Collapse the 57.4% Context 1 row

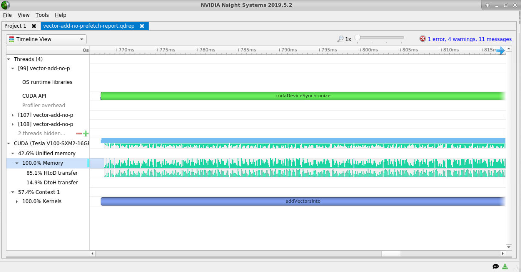click(x=13, y=192)
